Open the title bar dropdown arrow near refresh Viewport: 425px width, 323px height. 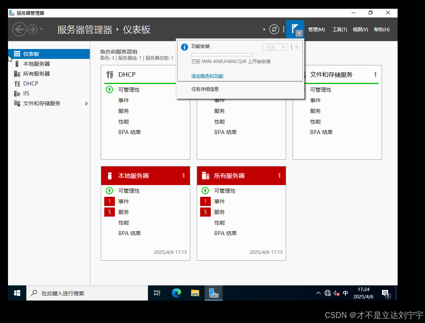pyautogui.click(x=264, y=29)
